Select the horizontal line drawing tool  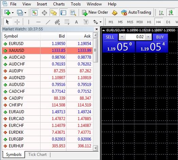[38, 22]
